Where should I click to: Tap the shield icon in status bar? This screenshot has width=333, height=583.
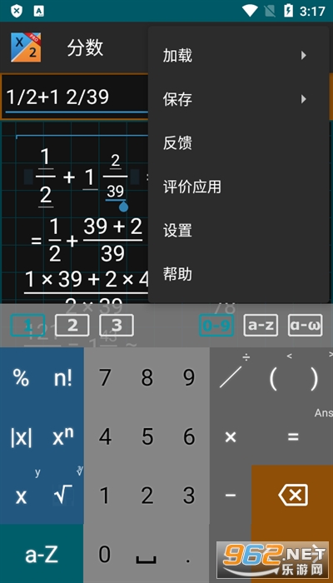17,11
